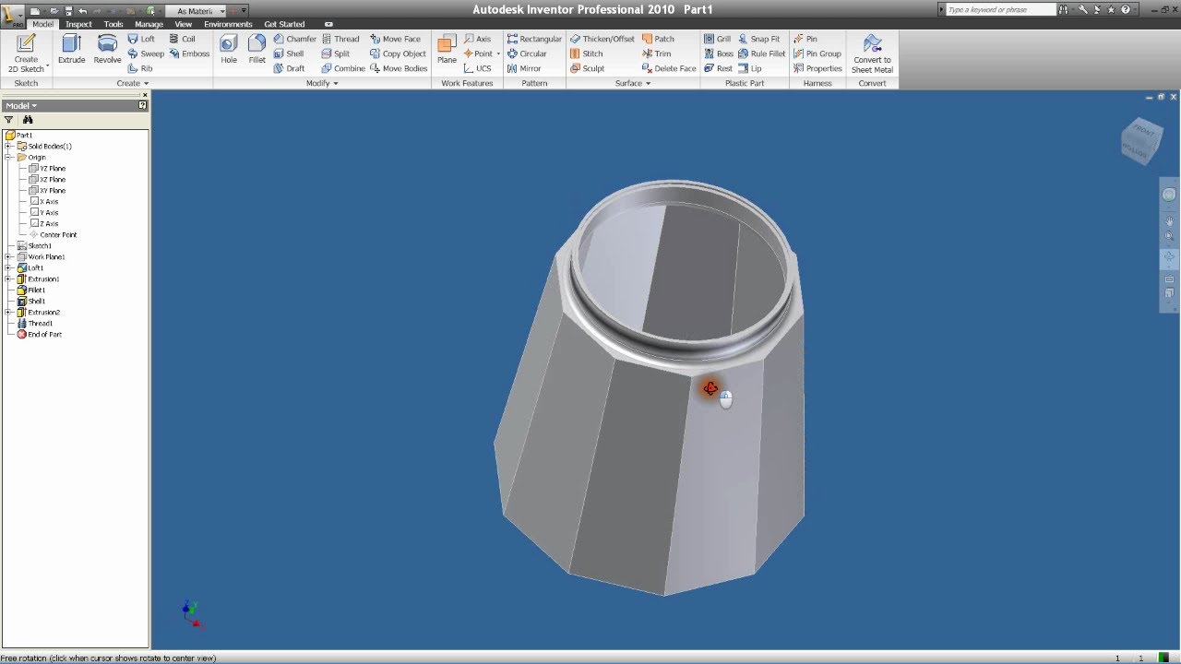Pick the Chamfer tool
Viewport: 1181px width, 664px height.
point(295,39)
